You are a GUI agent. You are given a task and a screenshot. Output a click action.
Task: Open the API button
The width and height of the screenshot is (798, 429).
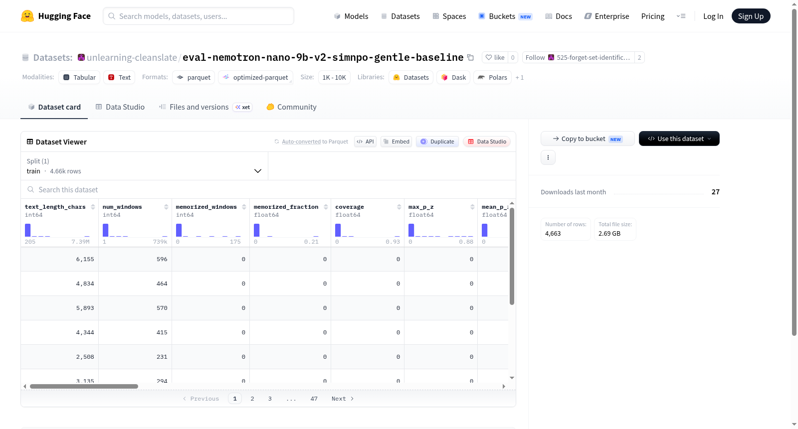[x=365, y=142]
